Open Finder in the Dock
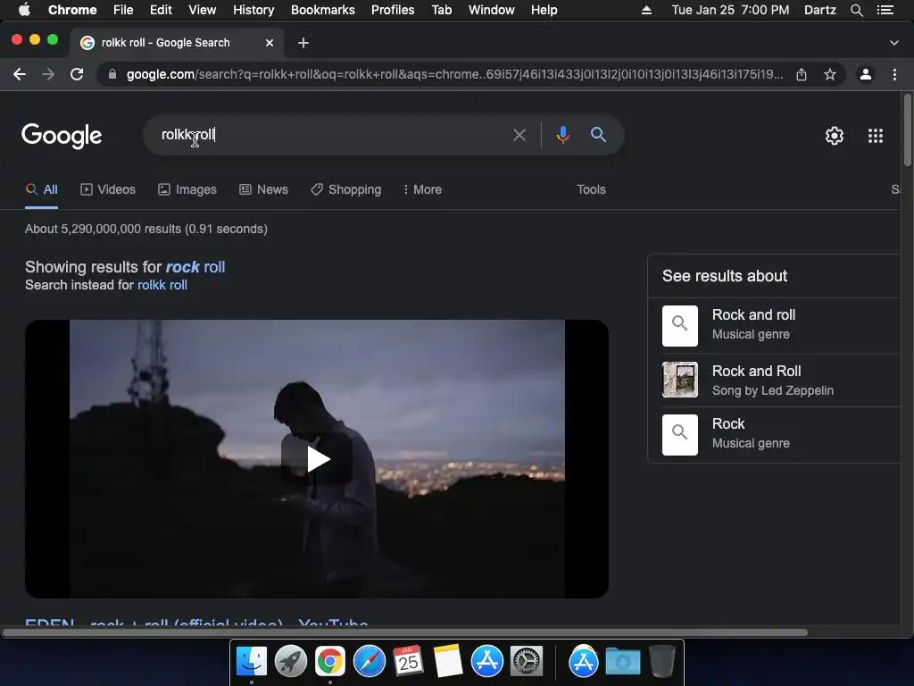 pyautogui.click(x=251, y=662)
